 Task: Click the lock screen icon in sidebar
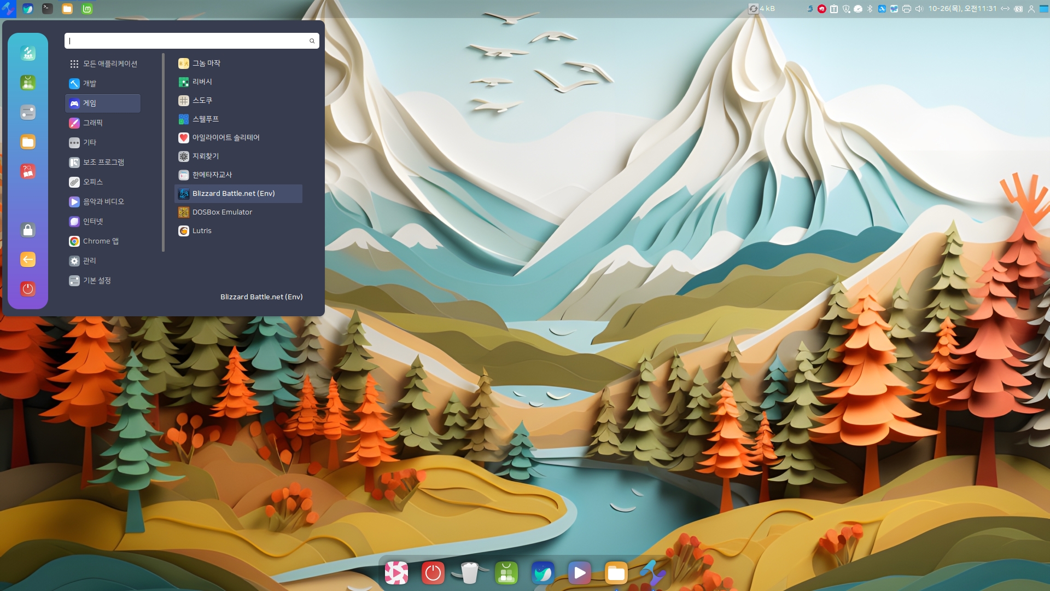pos(28,230)
